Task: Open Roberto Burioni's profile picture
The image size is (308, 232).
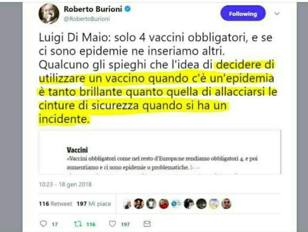Action: coord(49,14)
